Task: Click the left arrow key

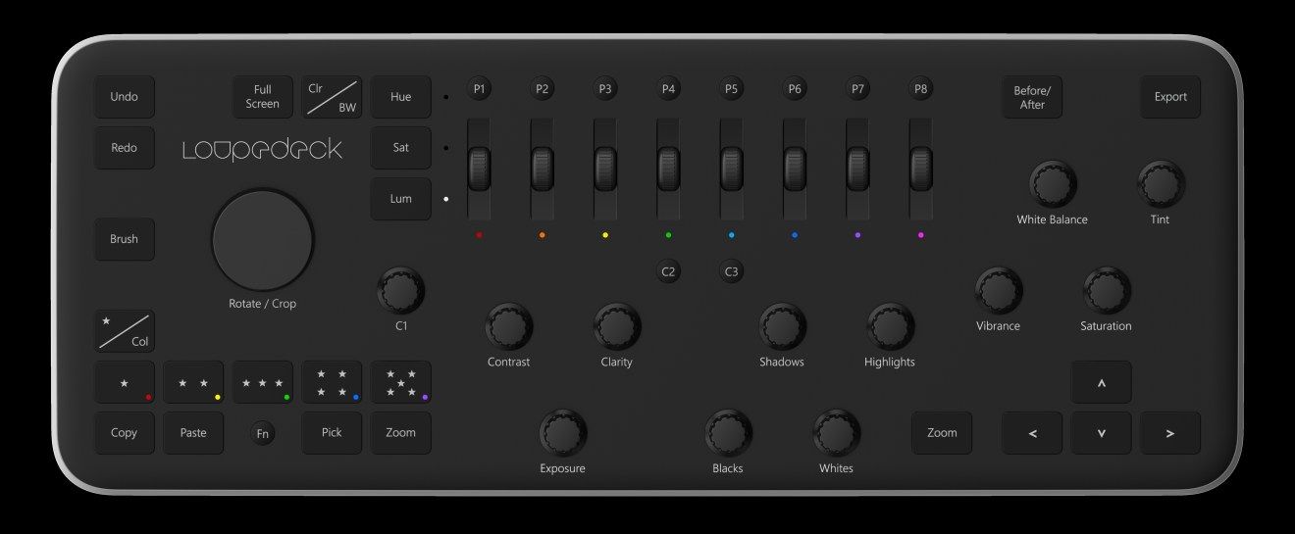Action: pyautogui.click(x=1032, y=433)
